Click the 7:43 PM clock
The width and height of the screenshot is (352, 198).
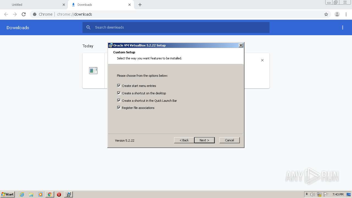pyautogui.click(x=338, y=194)
